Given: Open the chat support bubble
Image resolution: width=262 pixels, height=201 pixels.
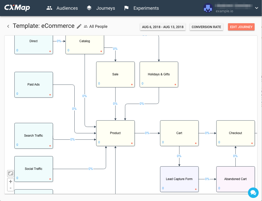Looking at the screenshot, I should 253,193.
